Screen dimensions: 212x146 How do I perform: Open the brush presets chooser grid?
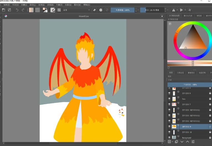pyautogui.click(x=59, y=10)
